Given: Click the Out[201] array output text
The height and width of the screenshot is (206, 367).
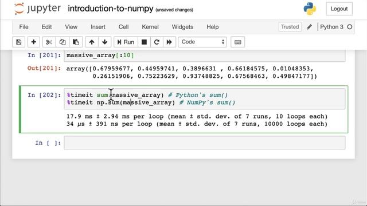Looking at the screenshot, I should click(x=192, y=73).
